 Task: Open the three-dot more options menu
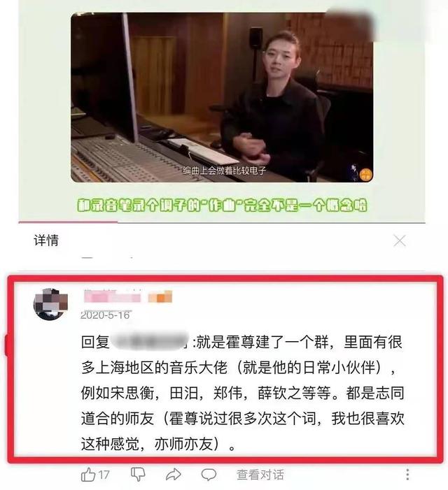point(407,475)
